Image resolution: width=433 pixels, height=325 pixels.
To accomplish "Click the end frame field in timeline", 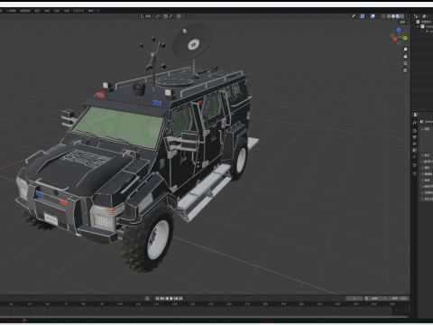I will (400, 298).
